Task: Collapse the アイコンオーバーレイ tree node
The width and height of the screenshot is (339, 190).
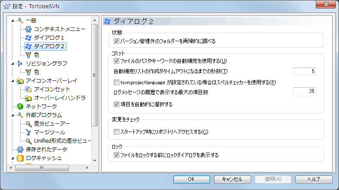Action: coord(12,81)
